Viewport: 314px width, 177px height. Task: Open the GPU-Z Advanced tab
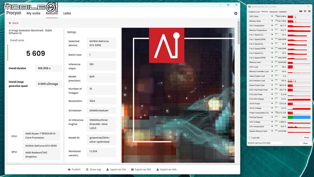coord(273,12)
